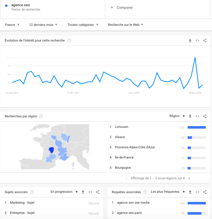
Task: Share the Recherches par région panel
Action: pos(205,116)
